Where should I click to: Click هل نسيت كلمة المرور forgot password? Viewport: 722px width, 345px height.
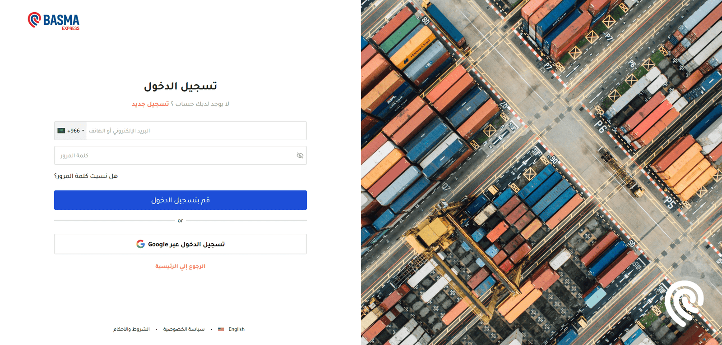tap(86, 176)
